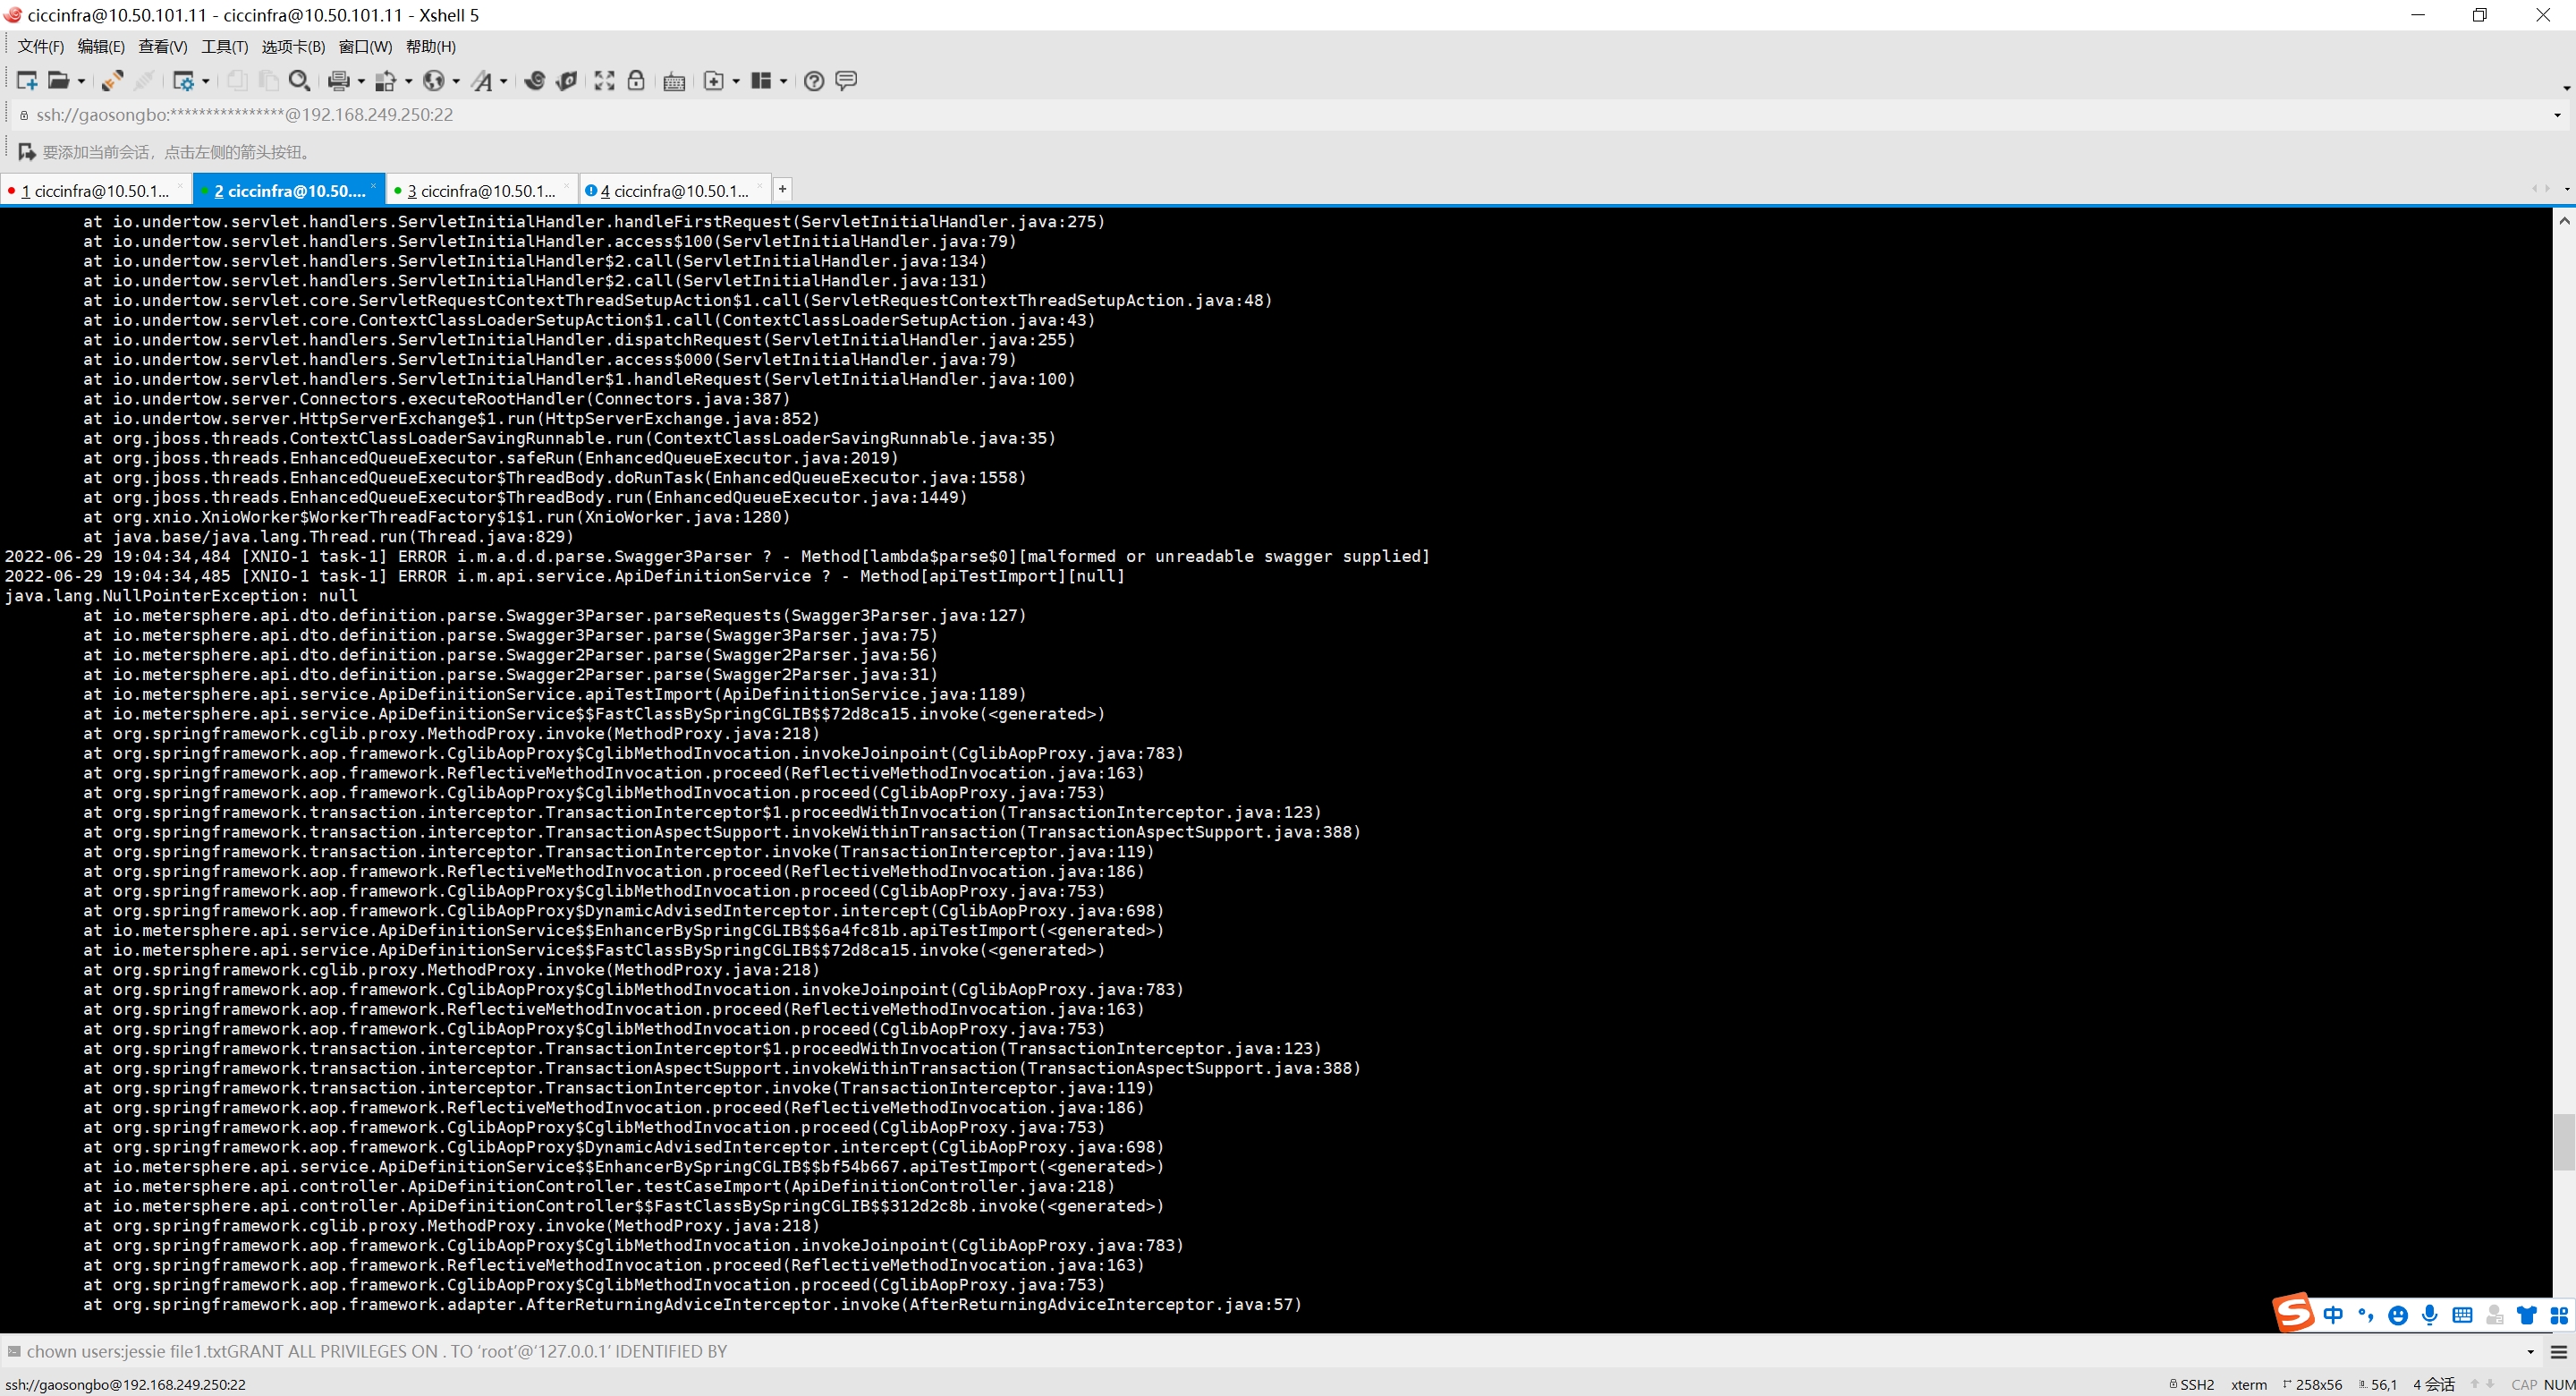Click the Xagent key icon
Screen dimensions: 2576x1396
tap(567, 81)
